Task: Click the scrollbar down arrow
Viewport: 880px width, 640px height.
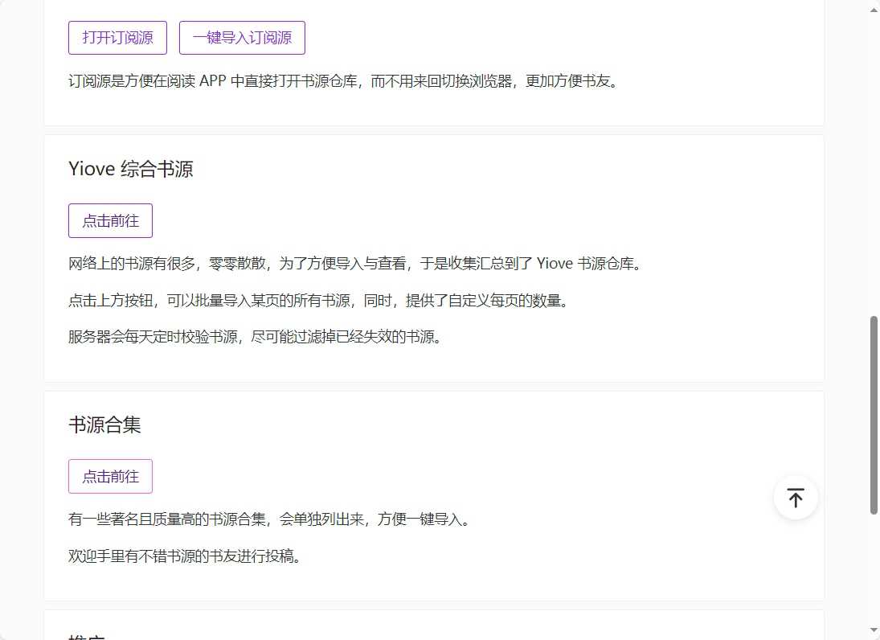Action: click(x=874, y=631)
